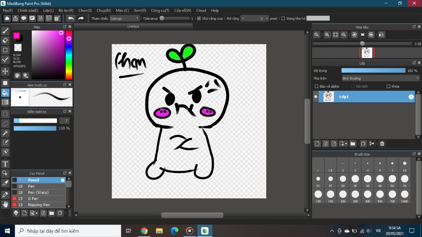Open Lớp1 layer settings gear

pos(411,97)
